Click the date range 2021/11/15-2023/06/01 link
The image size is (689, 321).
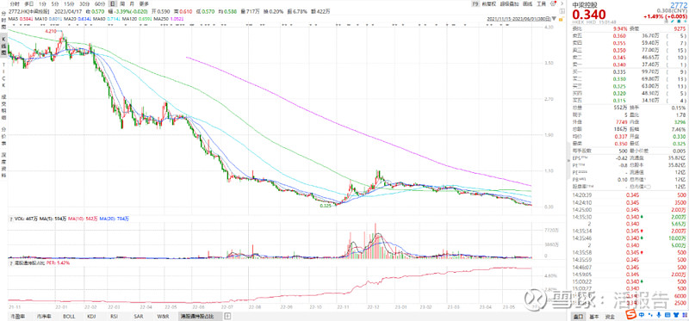(519, 19)
